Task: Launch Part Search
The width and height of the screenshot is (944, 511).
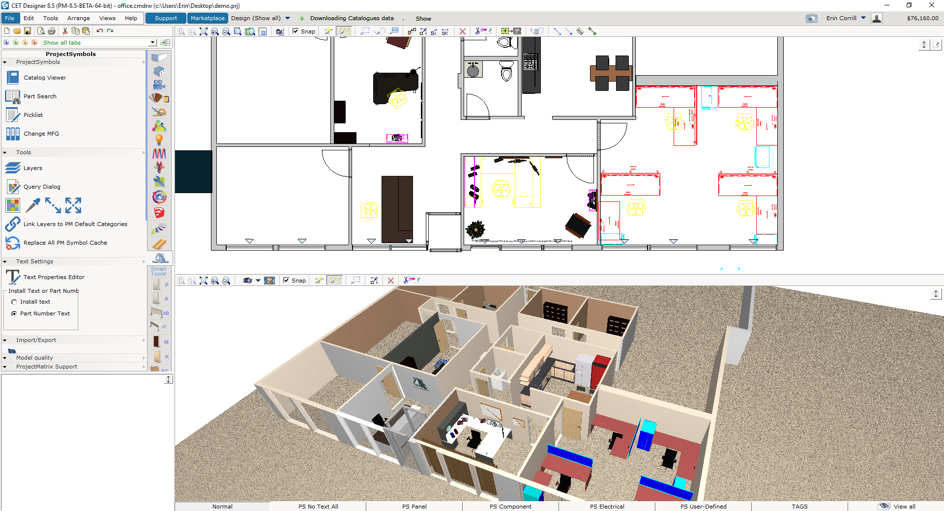Action: click(31, 96)
